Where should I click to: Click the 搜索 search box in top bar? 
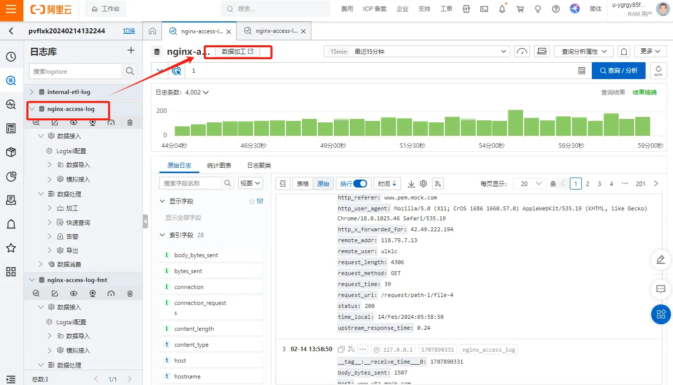[x=275, y=9]
